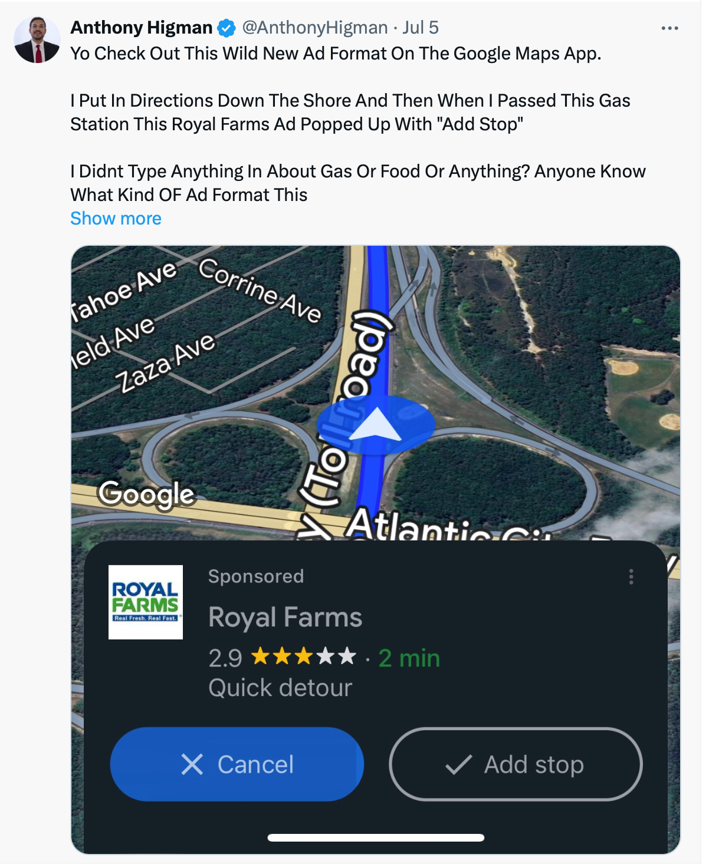Click the Corrine Ave street label

260,289
